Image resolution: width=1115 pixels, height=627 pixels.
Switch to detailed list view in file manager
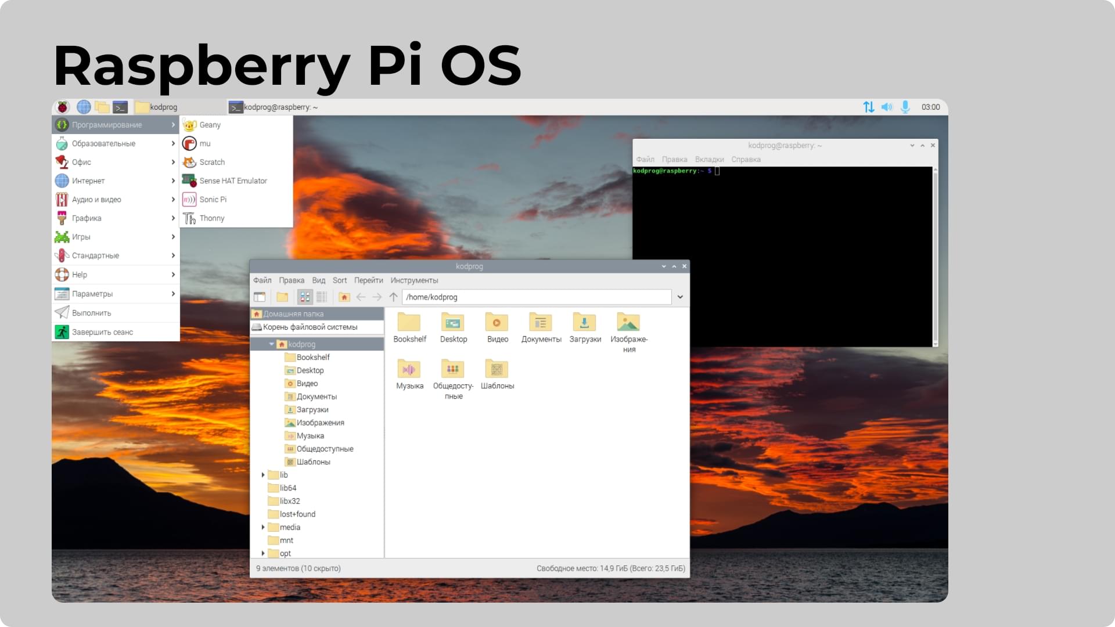click(322, 297)
